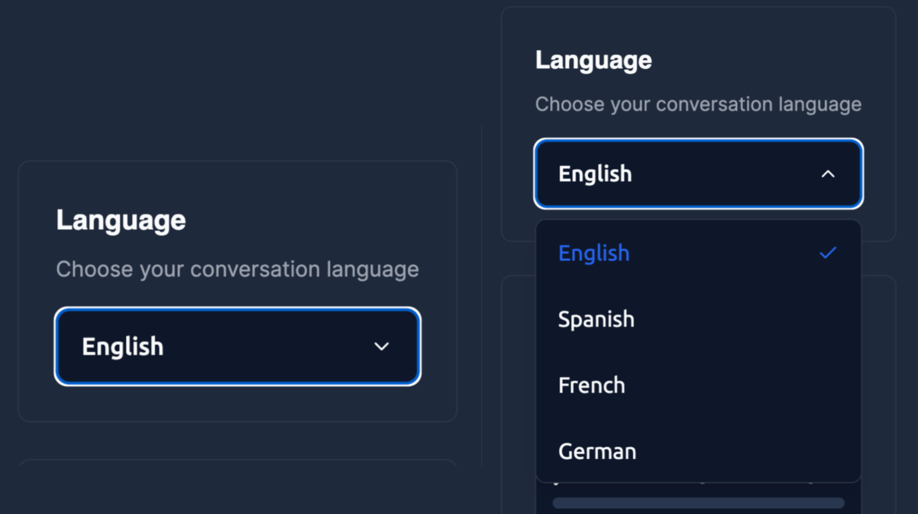Click the Language heading on the left card
Image resolution: width=918 pixels, height=514 pixels.
tap(121, 219)
